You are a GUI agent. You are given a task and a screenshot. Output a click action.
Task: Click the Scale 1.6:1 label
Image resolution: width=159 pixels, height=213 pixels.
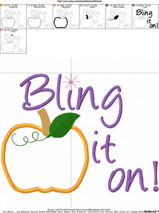tap(151, 211)
